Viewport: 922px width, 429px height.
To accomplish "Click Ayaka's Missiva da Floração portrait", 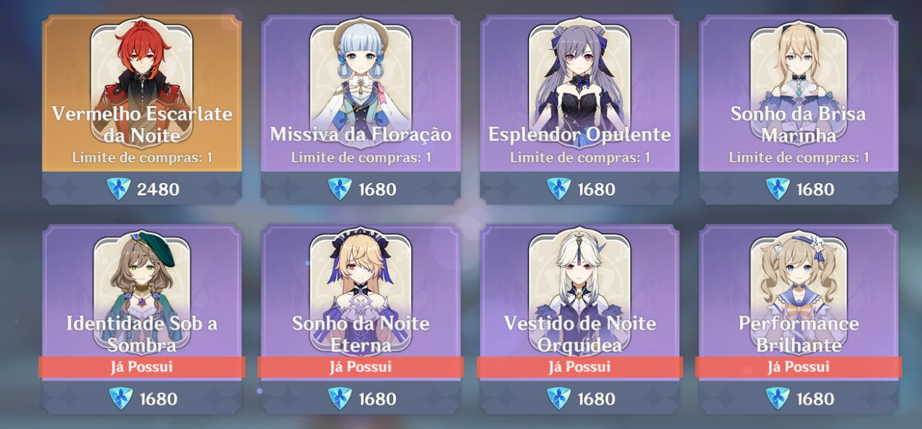I will click(360, 84).
